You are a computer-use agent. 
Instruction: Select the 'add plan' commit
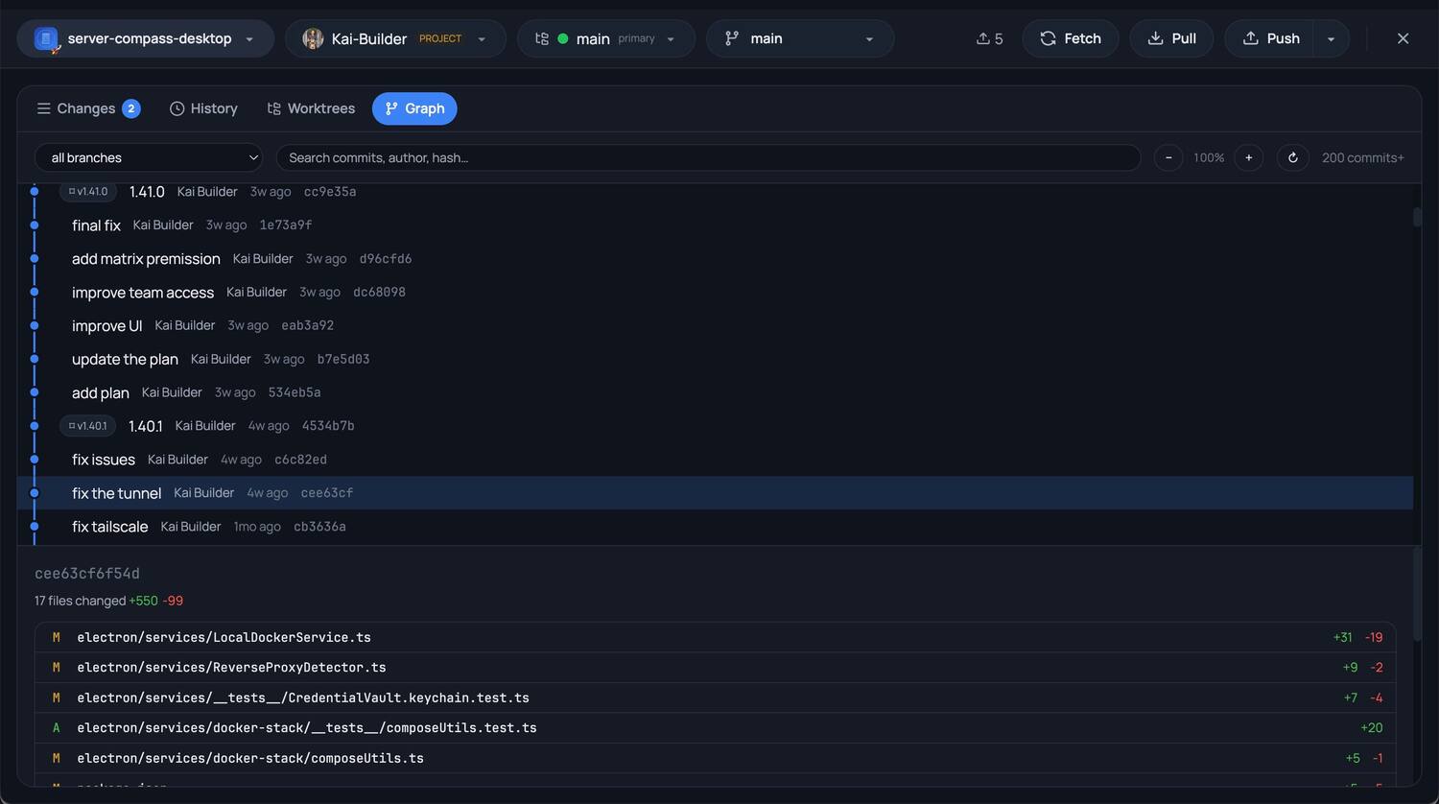(715, 392)
